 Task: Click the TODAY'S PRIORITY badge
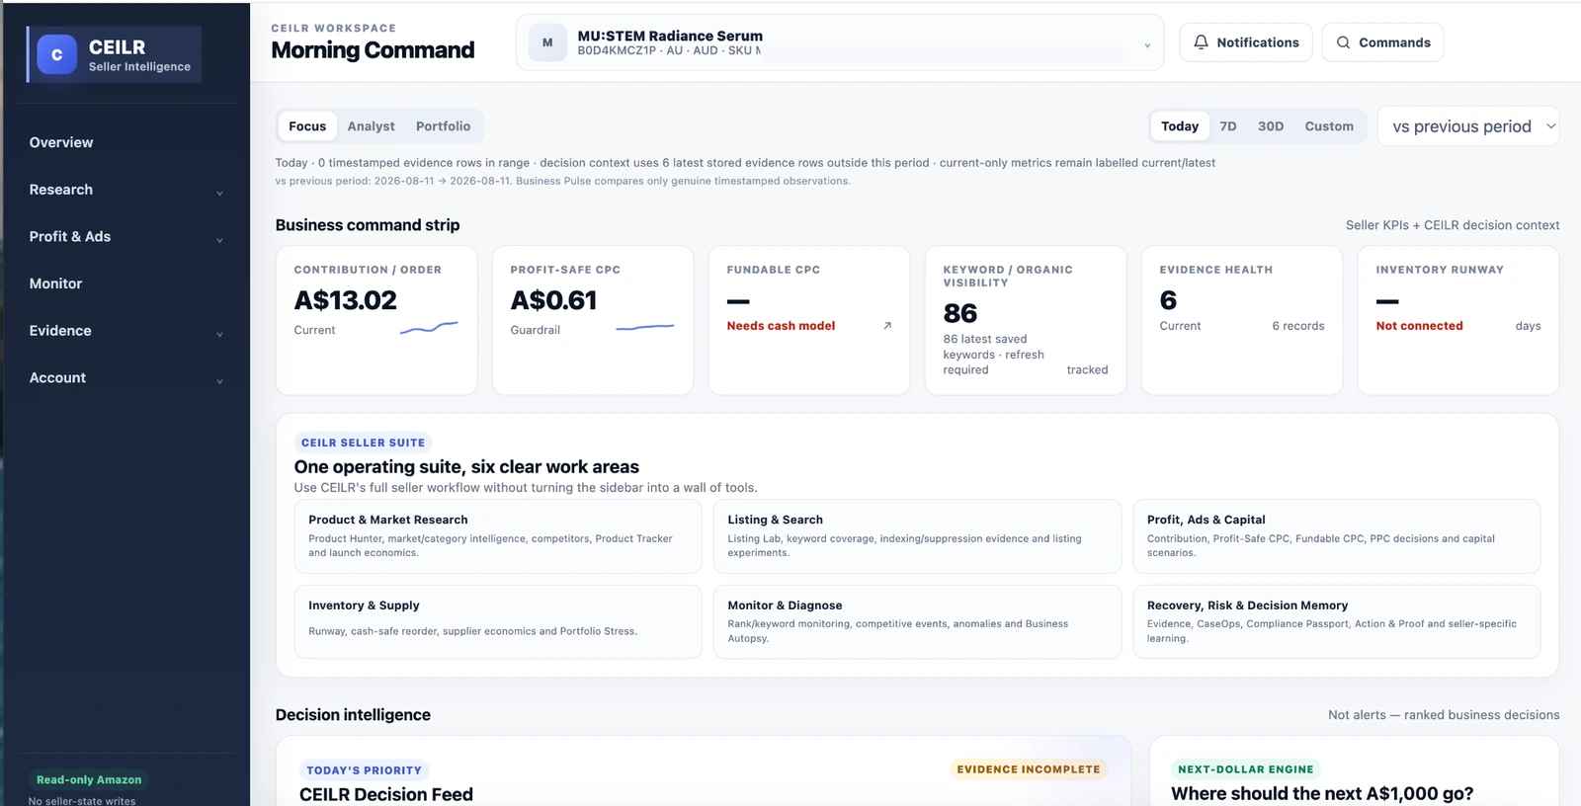click(x=364, y=770)
